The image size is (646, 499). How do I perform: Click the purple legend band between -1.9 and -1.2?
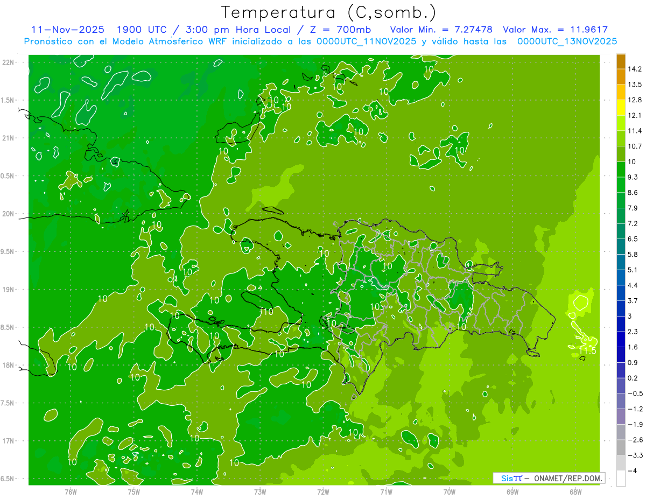[x=621, y=417]
